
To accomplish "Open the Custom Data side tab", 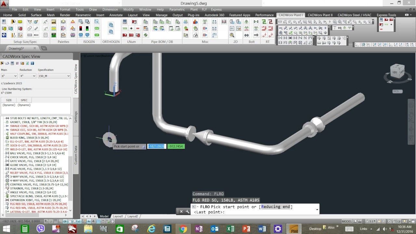I will point(76,155).
